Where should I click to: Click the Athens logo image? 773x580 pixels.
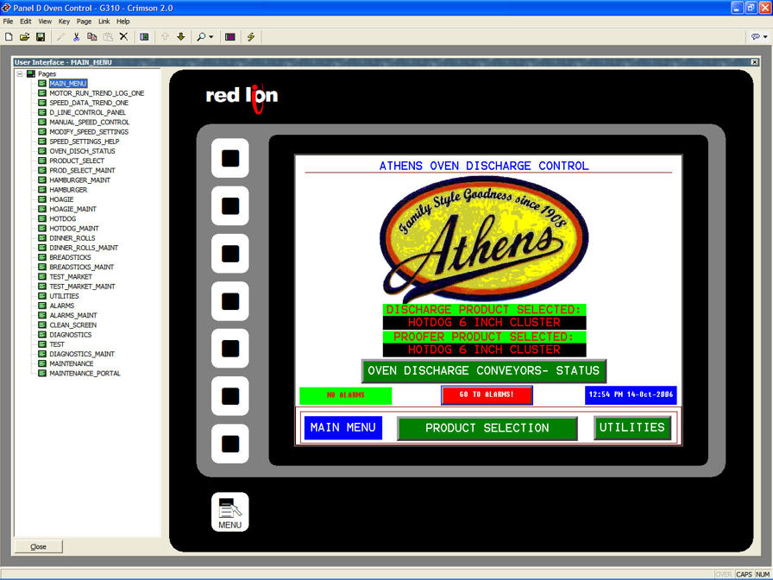coord(484,239)
